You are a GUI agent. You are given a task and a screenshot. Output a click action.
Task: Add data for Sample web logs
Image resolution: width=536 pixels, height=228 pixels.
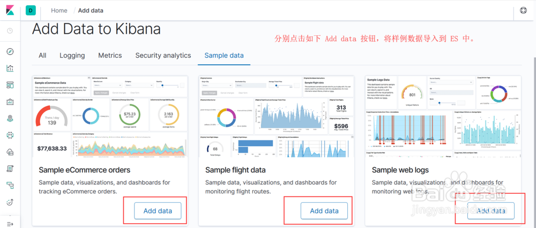490,211
